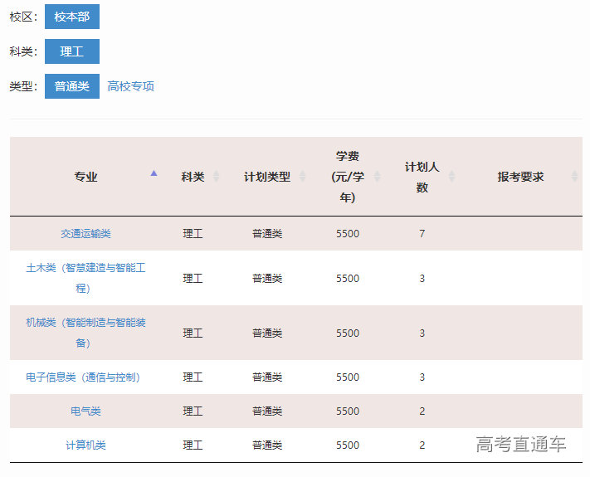Image resolution: width=590 pixels, height=477 pixels.
Task: Sort table by 专业 column header text
Action: tap(85, 177)
